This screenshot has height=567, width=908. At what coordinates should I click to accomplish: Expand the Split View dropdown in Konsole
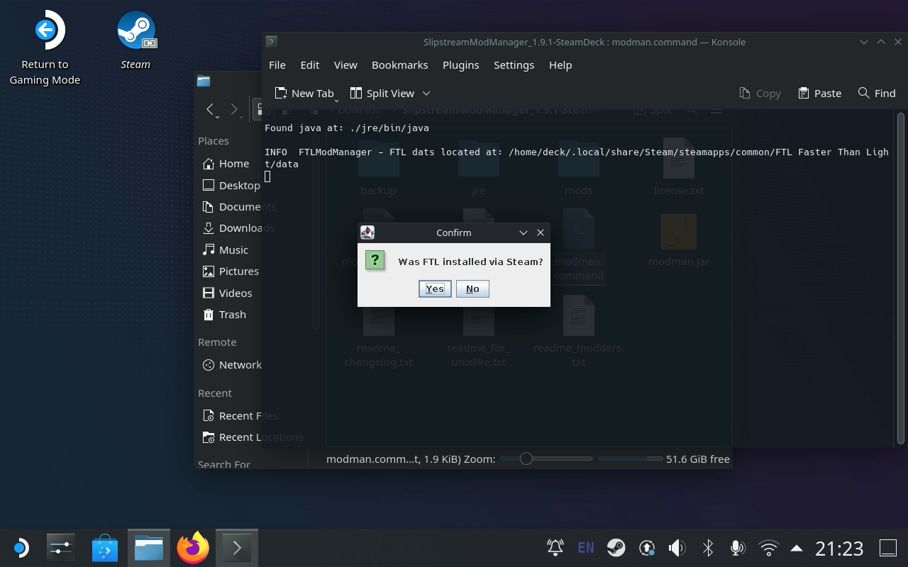coord(426,93)
